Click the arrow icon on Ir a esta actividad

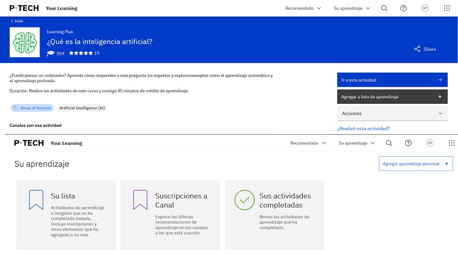coord(440,80)
